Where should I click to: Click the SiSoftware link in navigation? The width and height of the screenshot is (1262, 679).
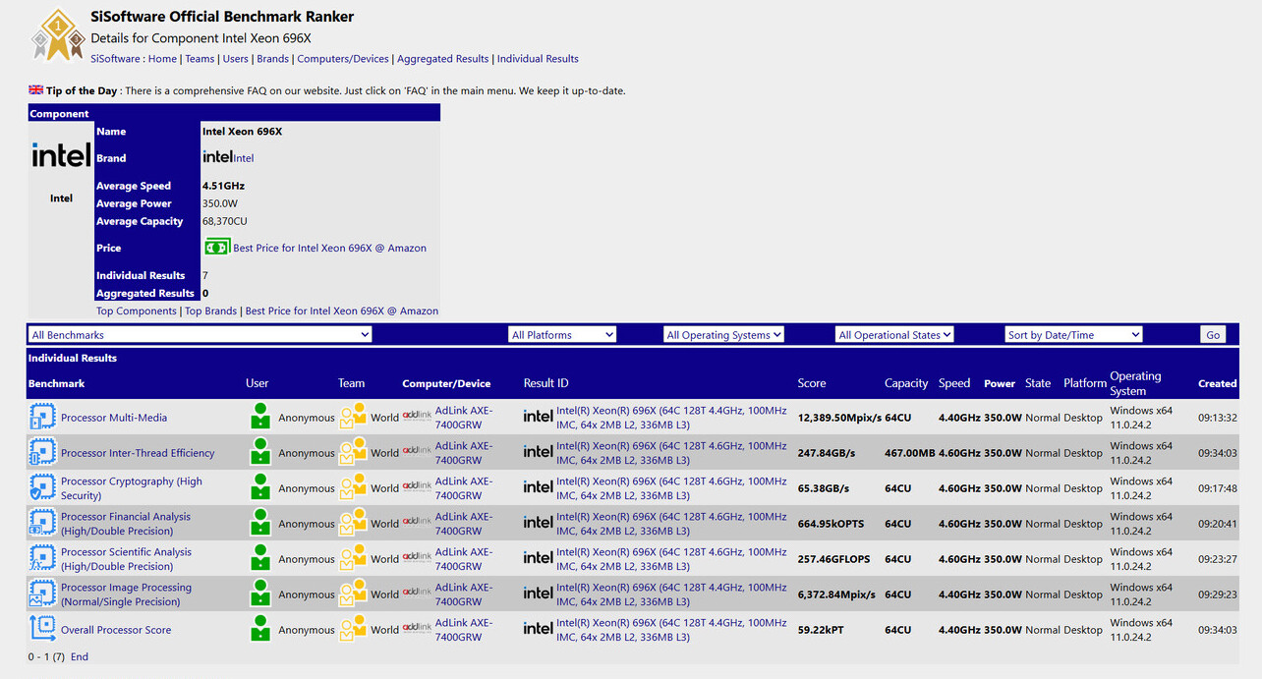coord(115,59)
